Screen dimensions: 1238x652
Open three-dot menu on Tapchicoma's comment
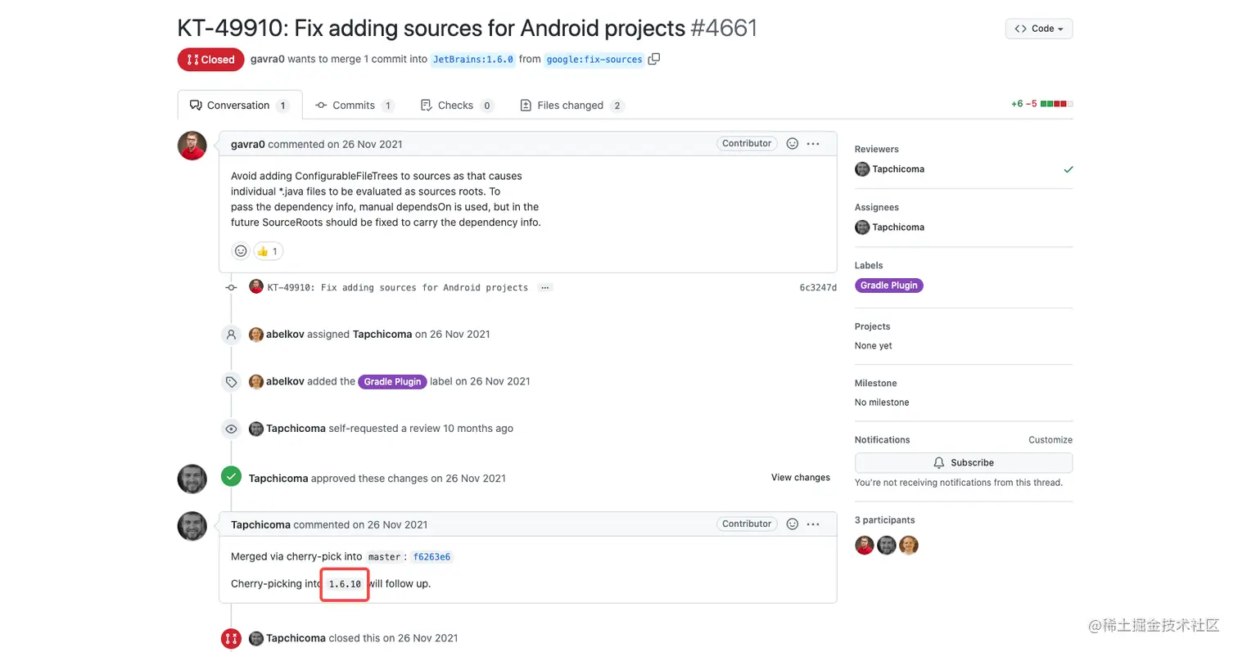[813, 524]
